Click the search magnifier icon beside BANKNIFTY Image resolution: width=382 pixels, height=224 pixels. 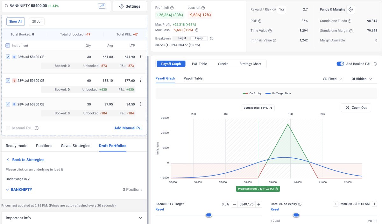[6, 6]
